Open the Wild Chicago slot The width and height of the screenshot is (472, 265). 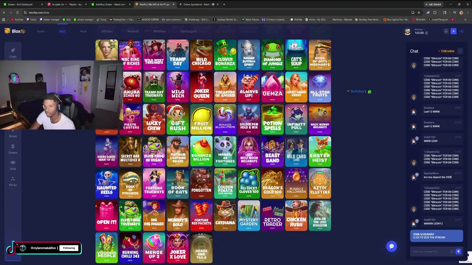coord(201,54)
